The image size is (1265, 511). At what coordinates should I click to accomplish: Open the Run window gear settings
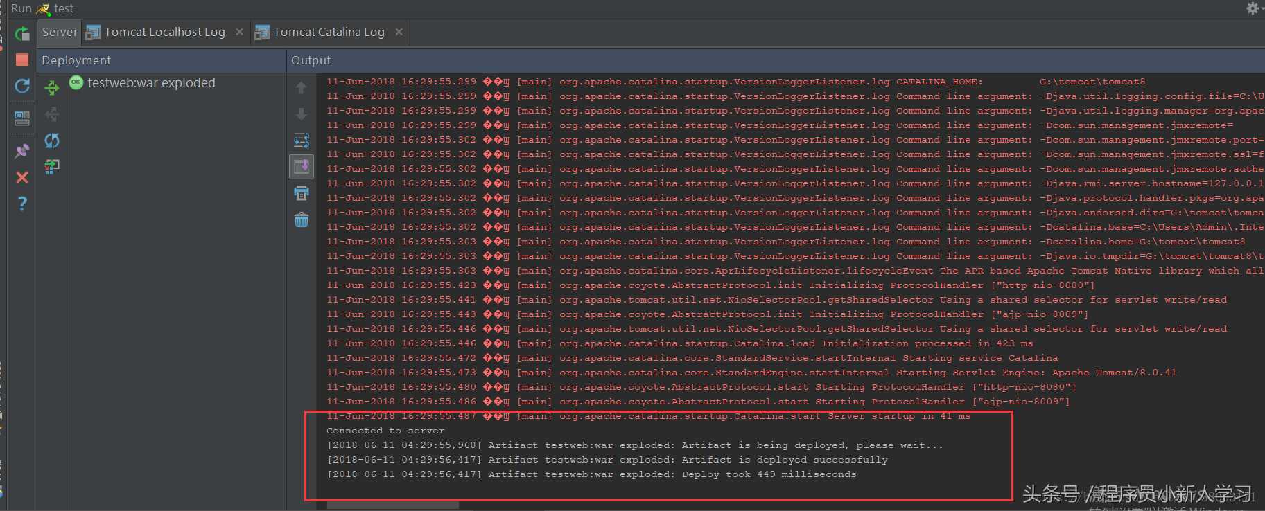point(1252,8)
